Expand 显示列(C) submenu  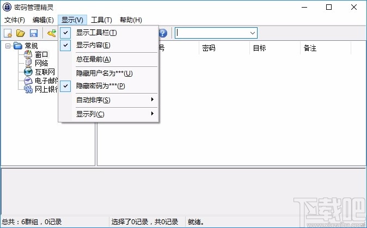(x=108, y=114)
